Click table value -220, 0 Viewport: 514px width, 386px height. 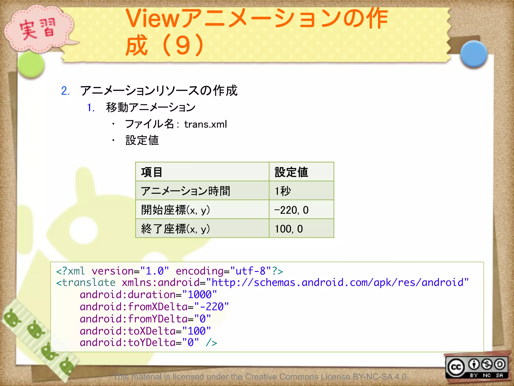click(301, 210)
